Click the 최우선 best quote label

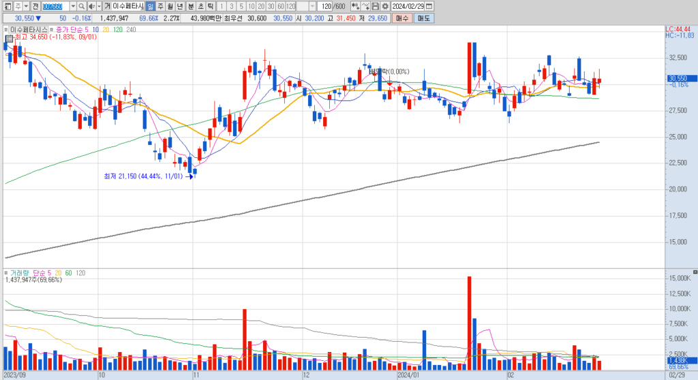click(233, 18)
